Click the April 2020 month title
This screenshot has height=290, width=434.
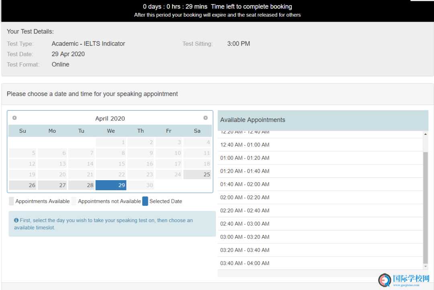110,119
